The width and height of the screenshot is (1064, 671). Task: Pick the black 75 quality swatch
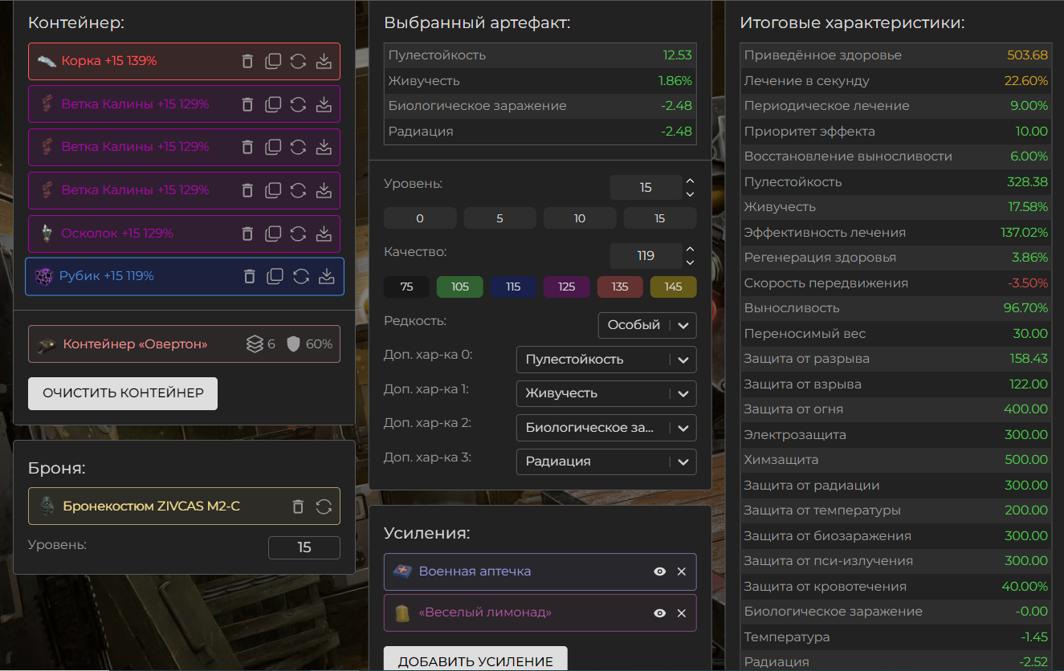406,287
